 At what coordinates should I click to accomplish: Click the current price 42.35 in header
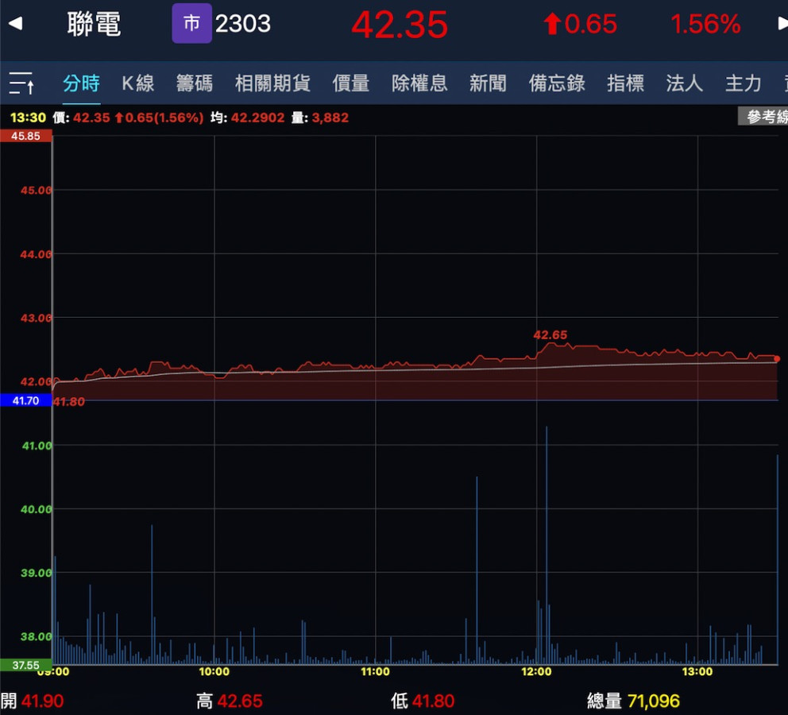click(x=400, y=25)
